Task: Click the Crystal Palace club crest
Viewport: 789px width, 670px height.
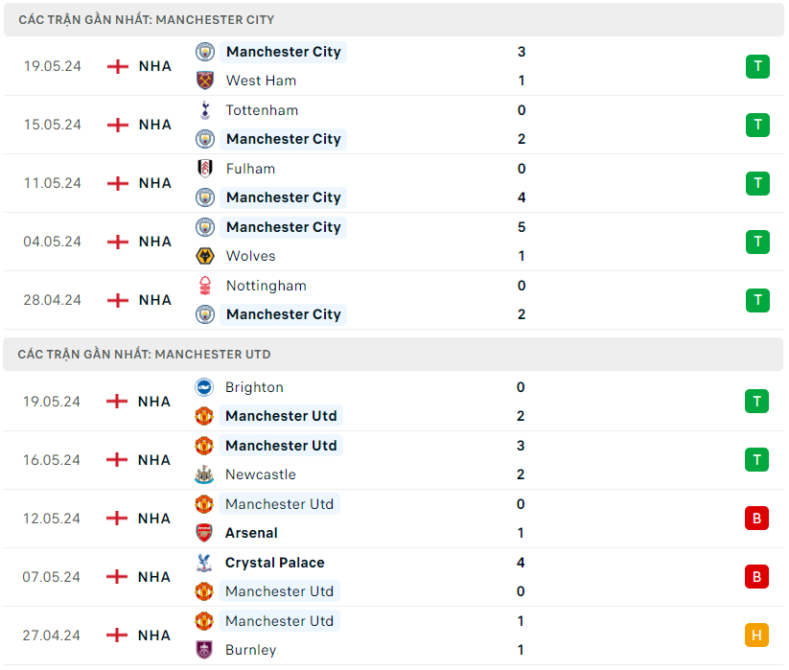Action: pyautogui.click(x=203, y=563)
